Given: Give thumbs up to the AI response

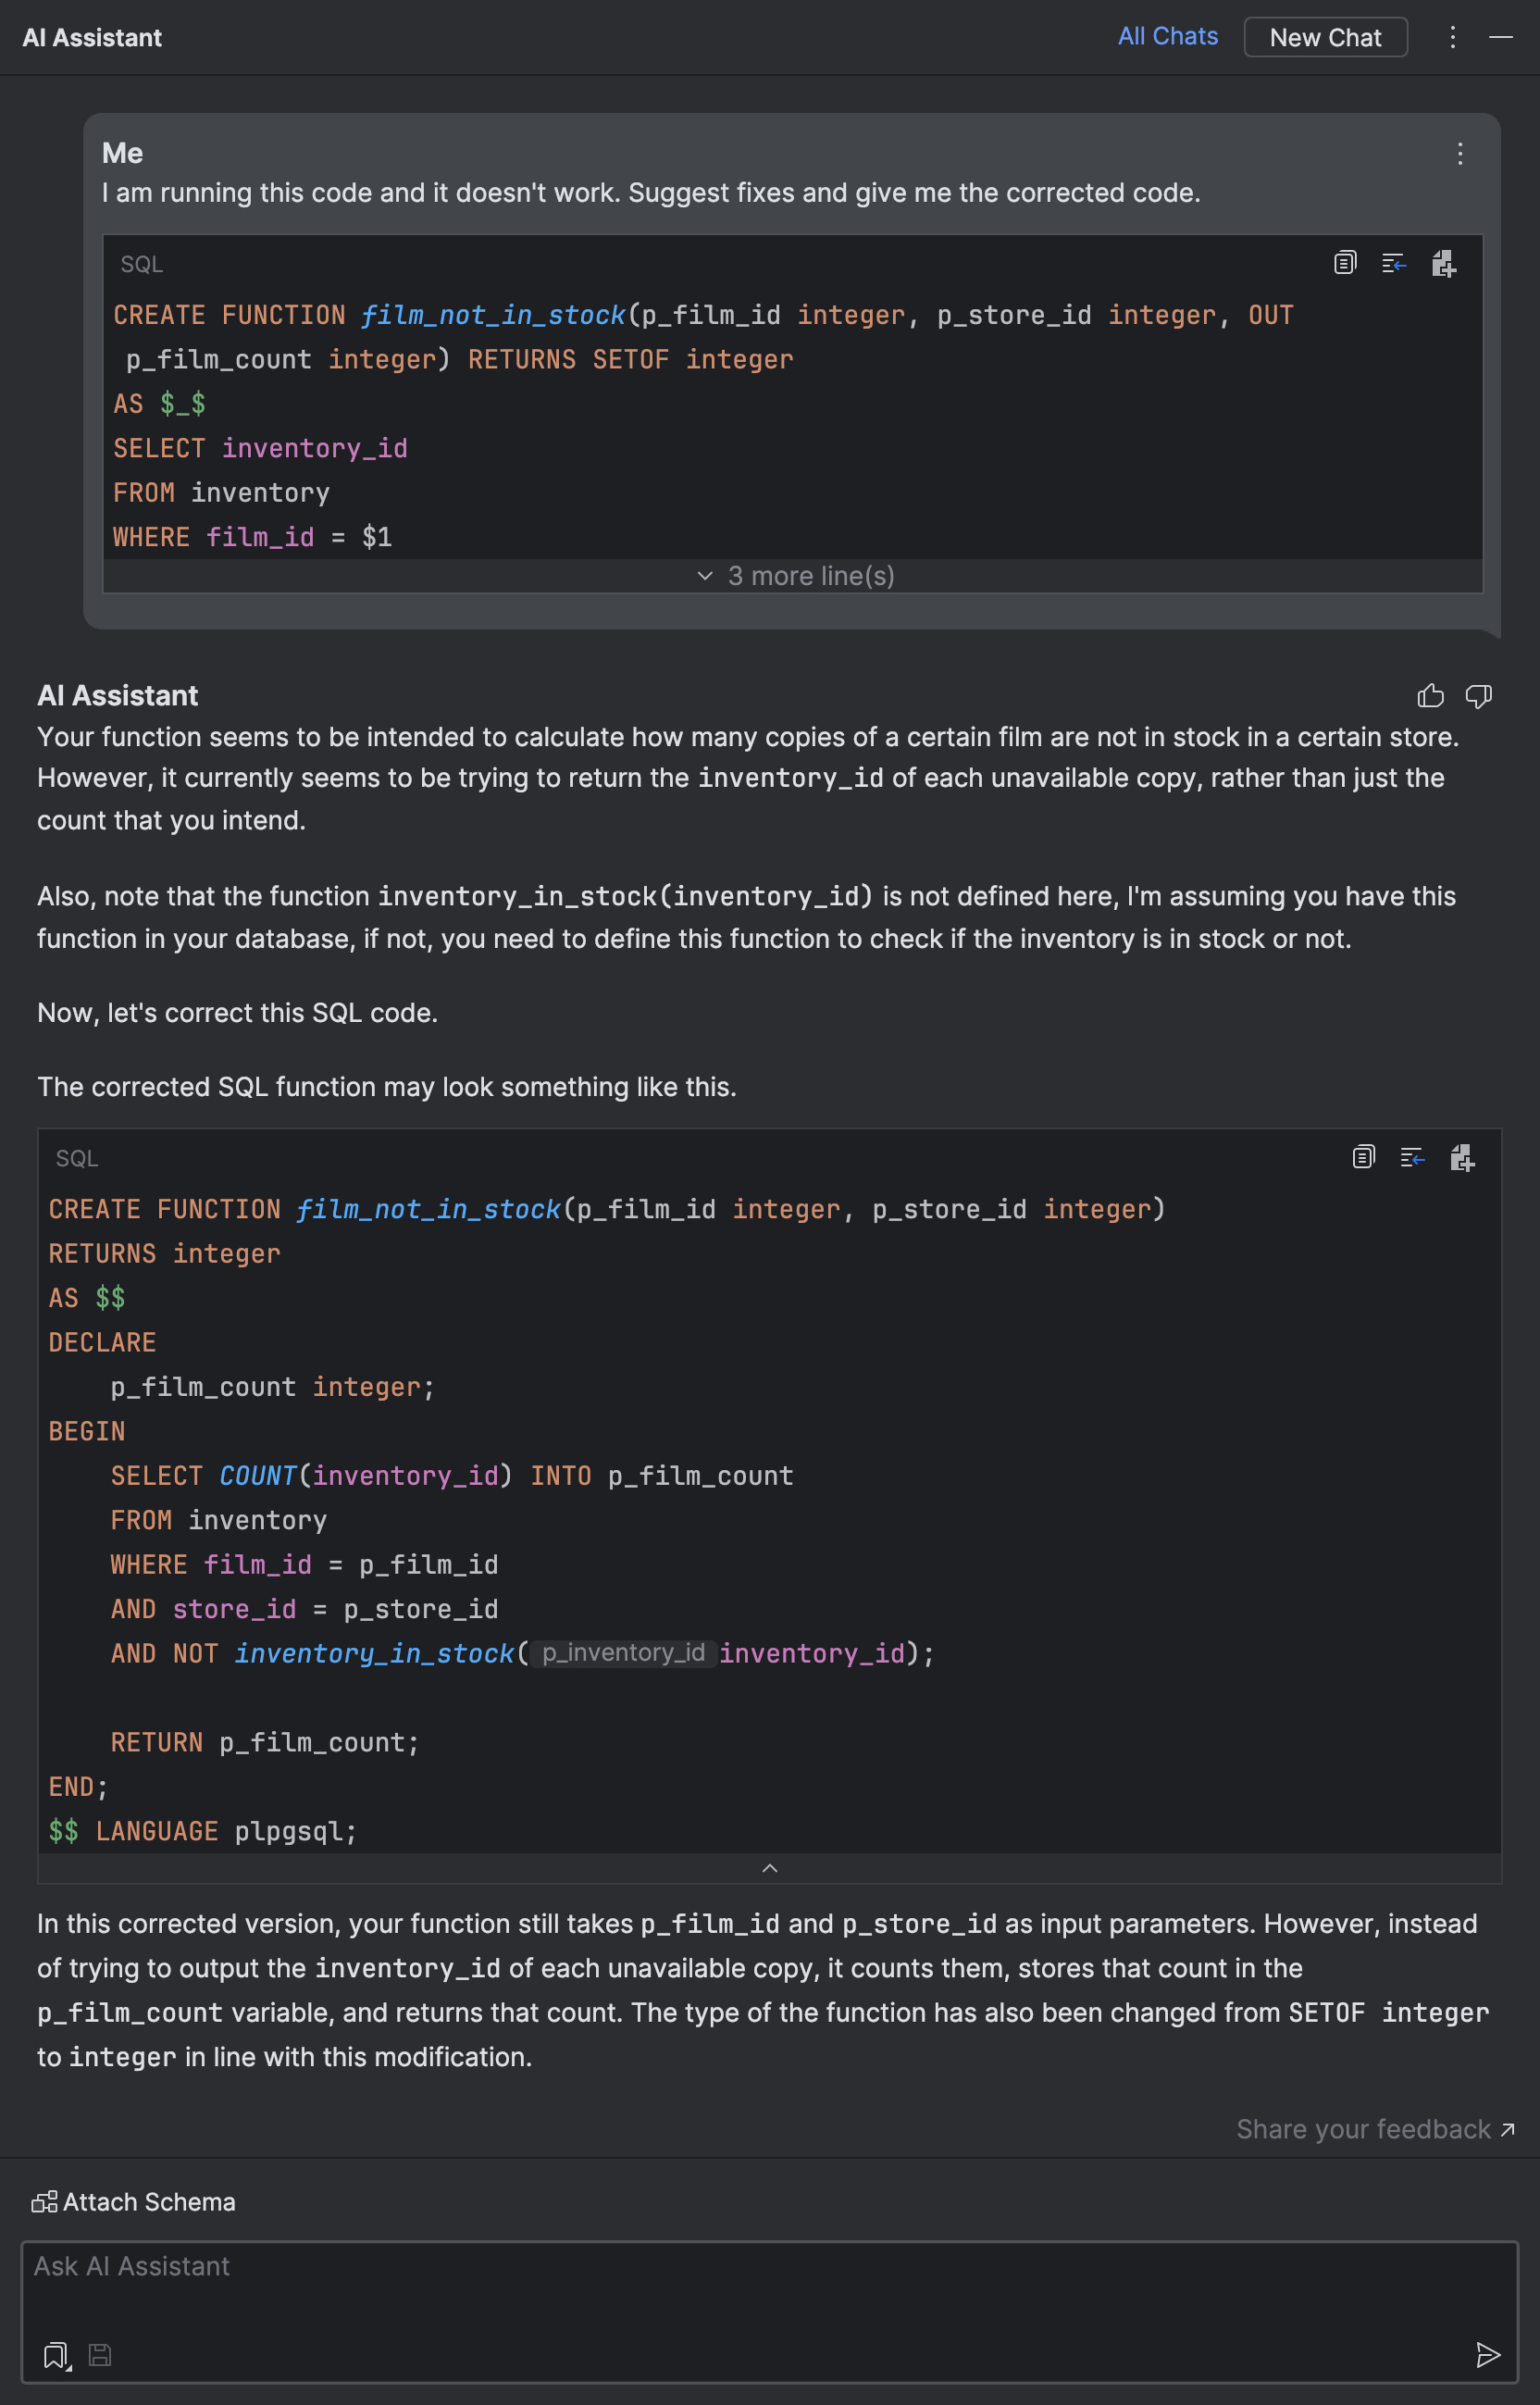Looking at the screenshot, I should pyautogui.click(x=1431, y=696).
